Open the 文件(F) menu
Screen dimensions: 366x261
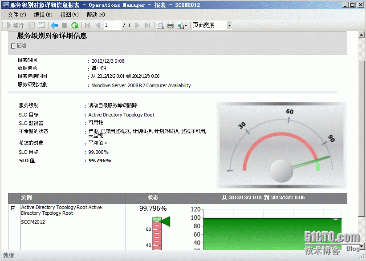17,15
